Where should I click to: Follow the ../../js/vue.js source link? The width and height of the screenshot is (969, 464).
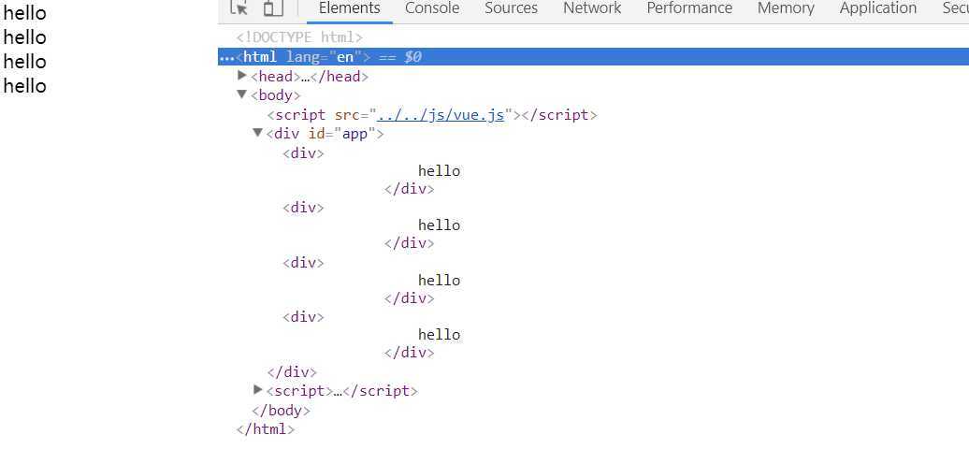441,115
